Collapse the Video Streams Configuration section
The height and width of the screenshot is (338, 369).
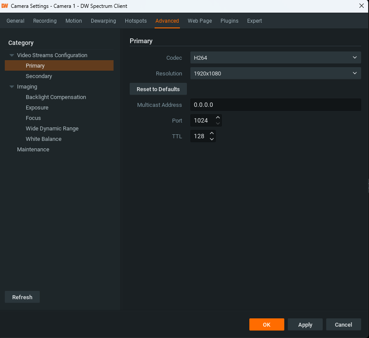pyautogui.click(x=11, y=55)
